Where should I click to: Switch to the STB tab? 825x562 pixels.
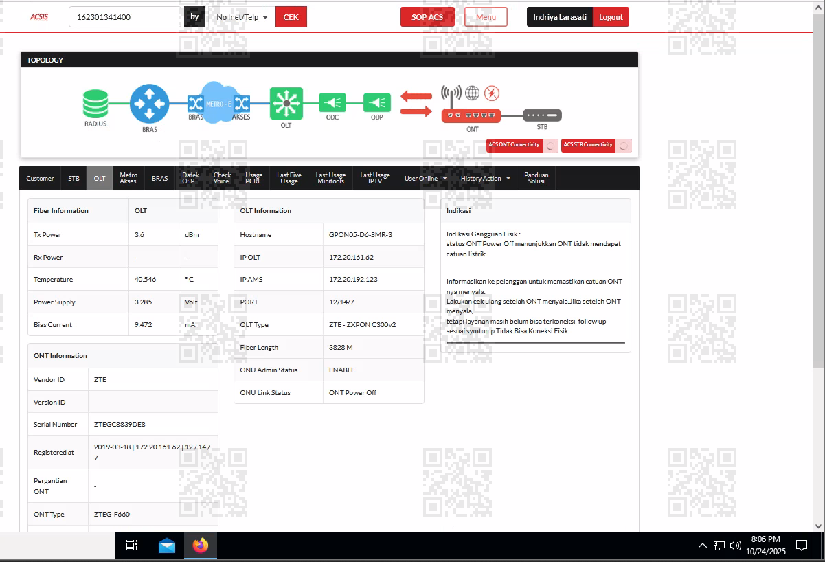(x=74, y=179)
